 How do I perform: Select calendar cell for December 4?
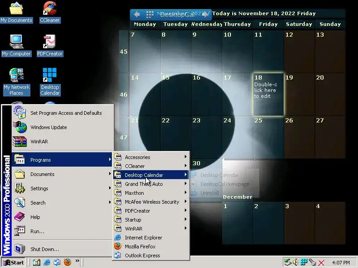coord(330,223)
